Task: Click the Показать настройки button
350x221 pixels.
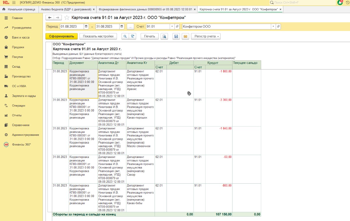Action: [98, 36]
